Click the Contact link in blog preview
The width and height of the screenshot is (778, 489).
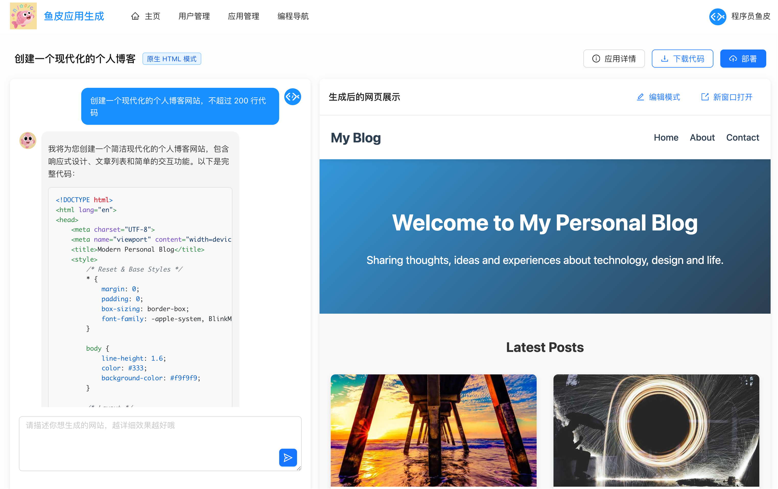(x=742, y=138)
